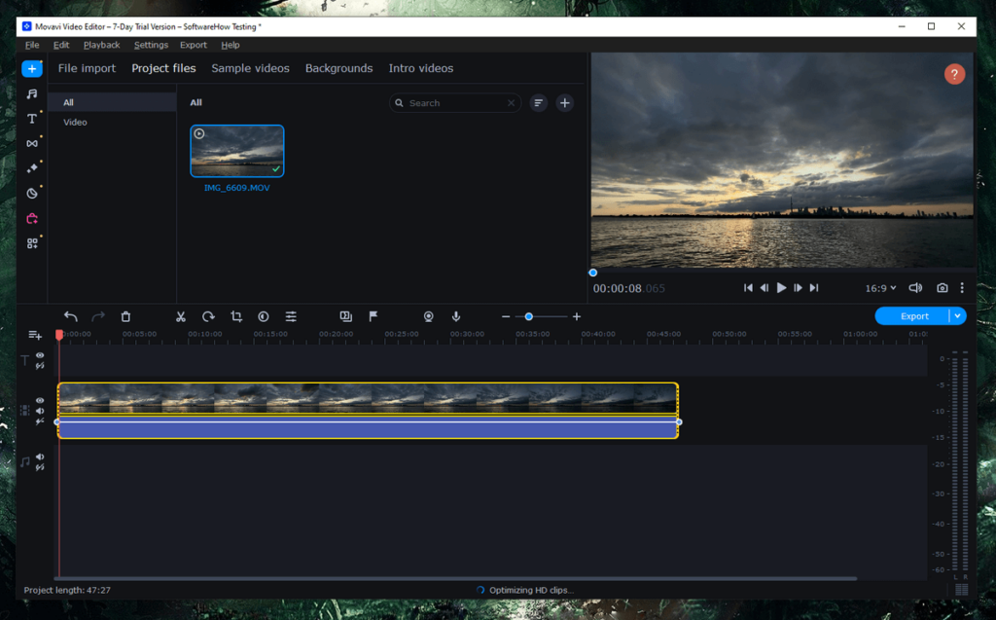Mute the video track audio
Screen dimensions: 996x620
(x=40, y=411)
